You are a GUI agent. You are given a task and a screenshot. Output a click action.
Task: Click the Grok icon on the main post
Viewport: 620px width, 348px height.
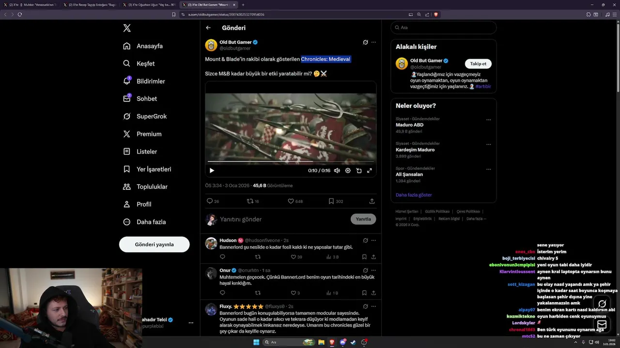tap(366, 42)
